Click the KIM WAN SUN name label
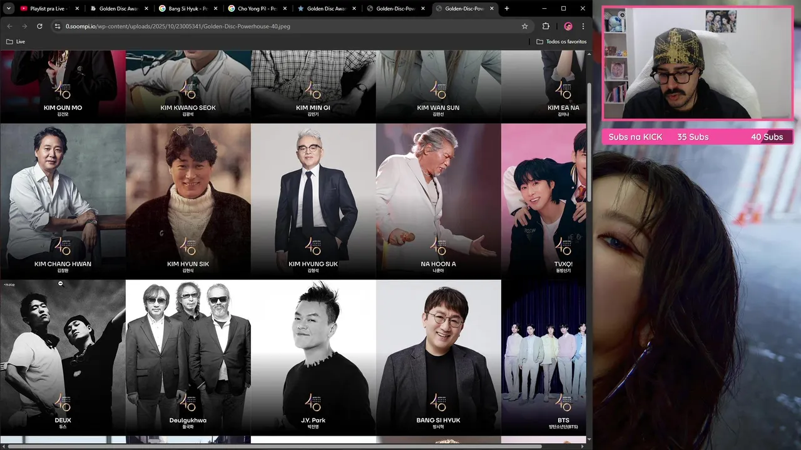Screen dimensions: 801x450 click(x=438, y=107)
